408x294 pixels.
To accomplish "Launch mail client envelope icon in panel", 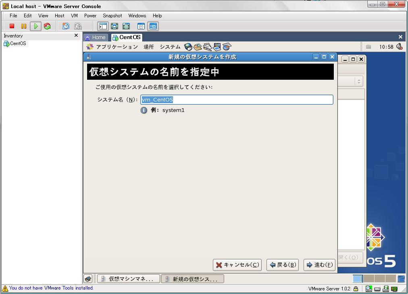I will point(198,47).
